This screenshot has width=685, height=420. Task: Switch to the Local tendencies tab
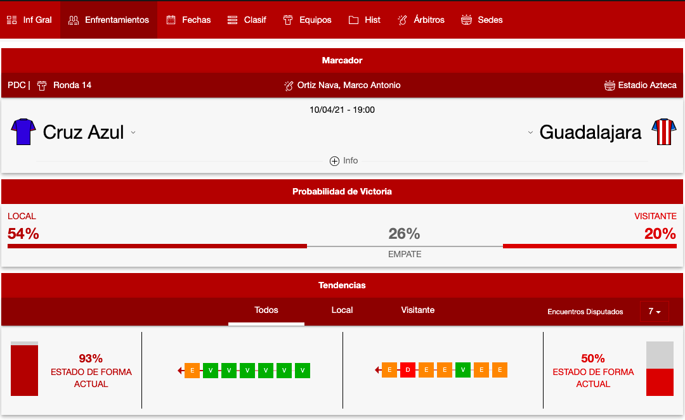342,310
